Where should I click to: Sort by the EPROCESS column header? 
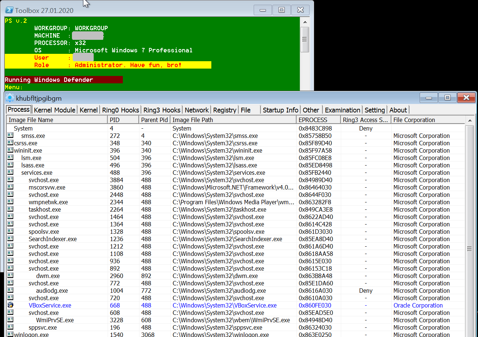point(319,120)
